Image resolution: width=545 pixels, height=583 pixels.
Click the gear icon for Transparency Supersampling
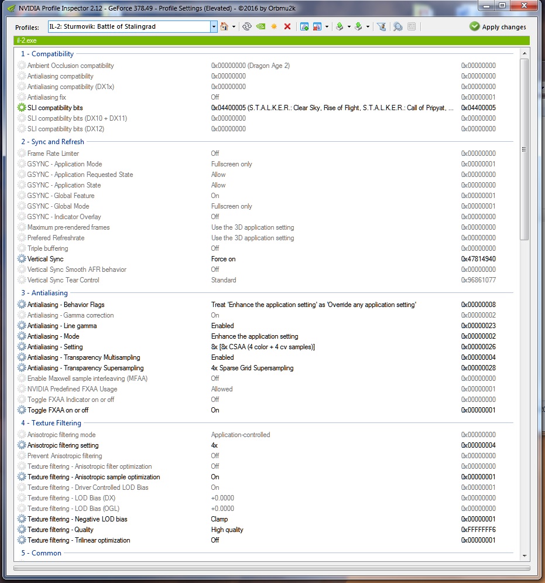(22, 368)
